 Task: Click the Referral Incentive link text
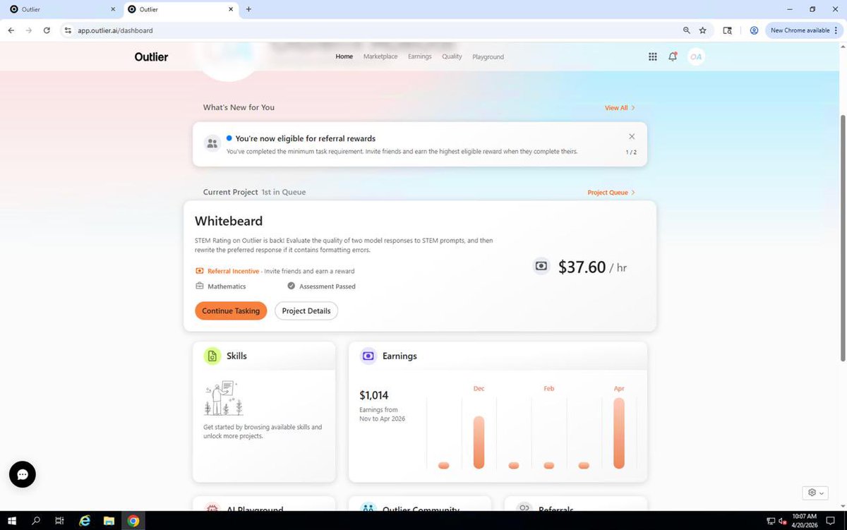(x=234, y=271)
